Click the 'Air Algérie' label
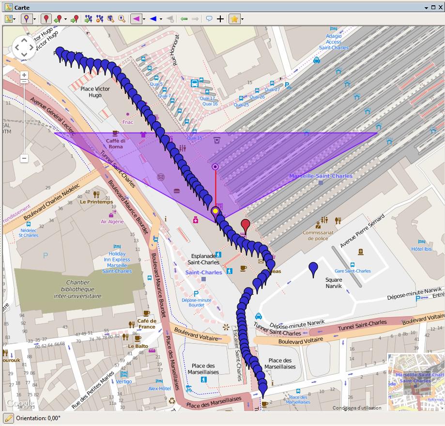This screenshot has width=445, height=426. (112, 222)
